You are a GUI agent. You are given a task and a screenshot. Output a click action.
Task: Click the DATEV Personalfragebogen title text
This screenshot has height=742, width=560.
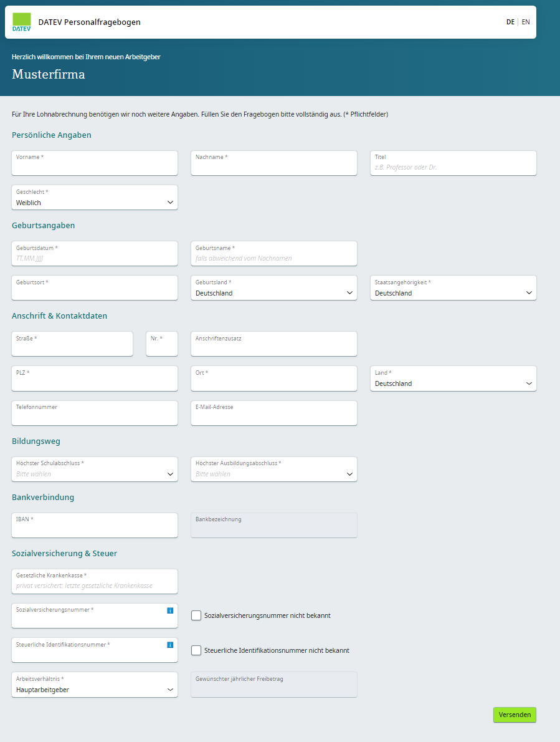[x=89, y=22]
